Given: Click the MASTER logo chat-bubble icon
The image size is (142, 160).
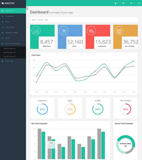Looking at the screenshot, I should click(3, 3).
